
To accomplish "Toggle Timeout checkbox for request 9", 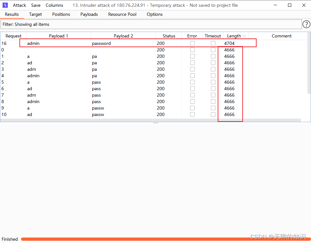I will (213, 108).
